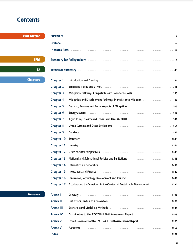Click the green TS section tab
The height and width of the screenshot is (249, 193).
point(23,69)
